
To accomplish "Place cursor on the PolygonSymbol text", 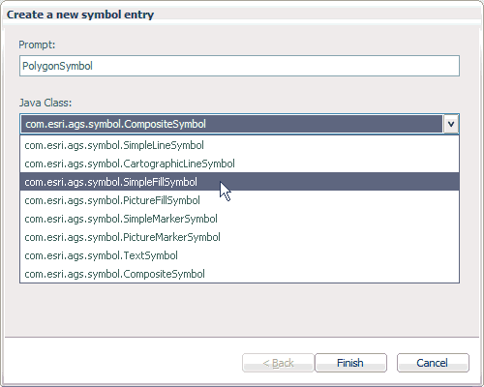I will pos(57,66).
